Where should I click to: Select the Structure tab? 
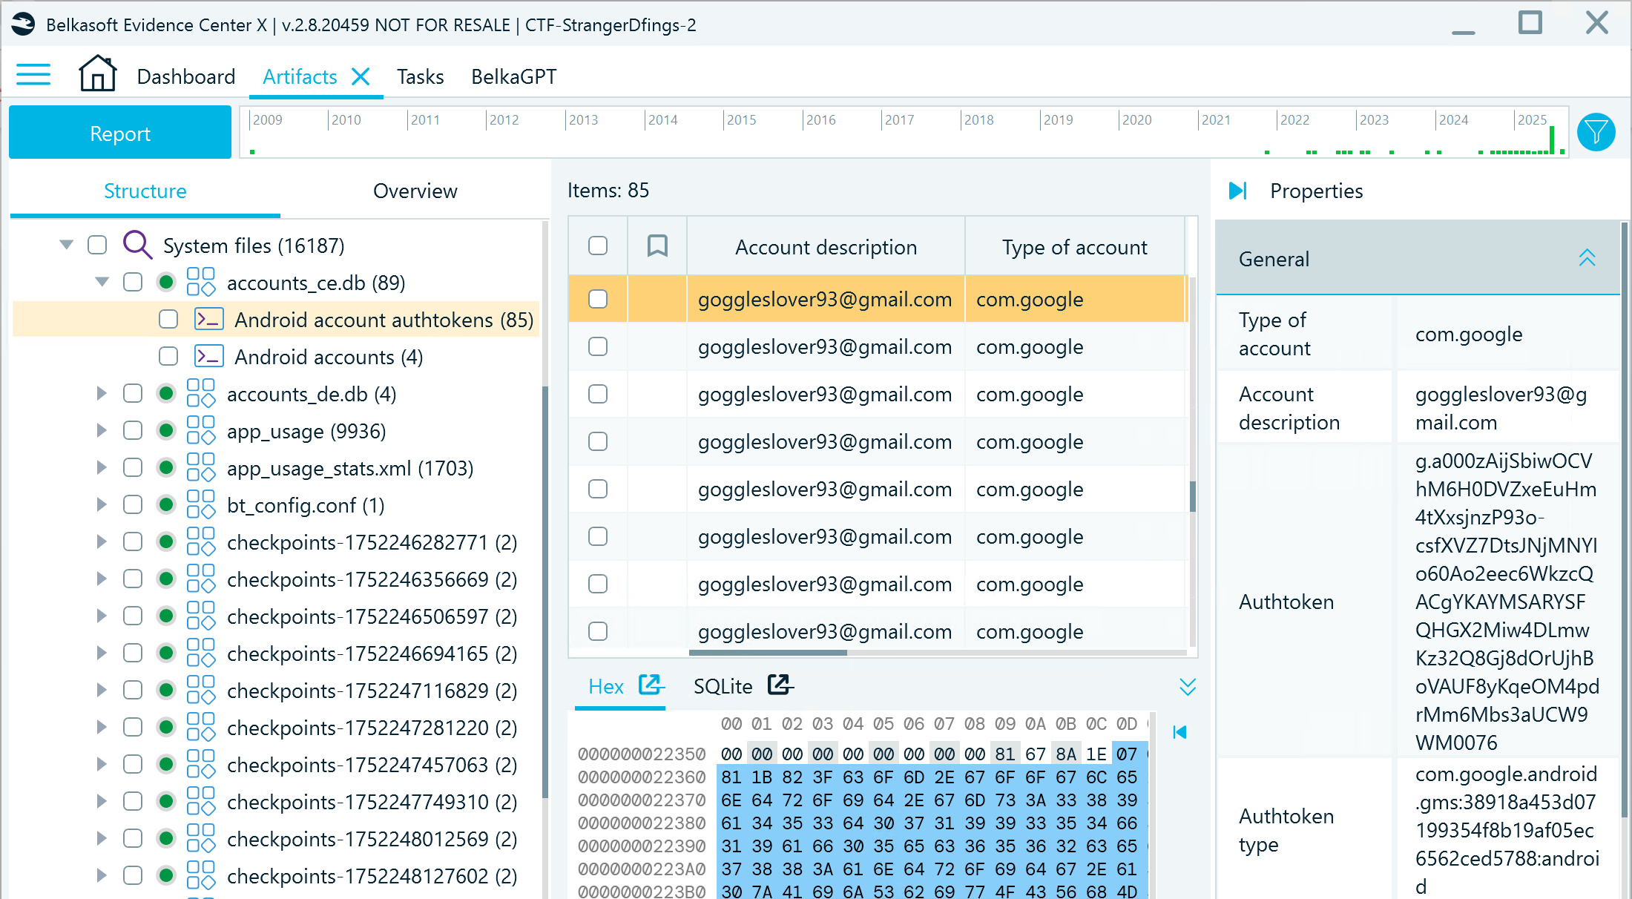[145, 191]
